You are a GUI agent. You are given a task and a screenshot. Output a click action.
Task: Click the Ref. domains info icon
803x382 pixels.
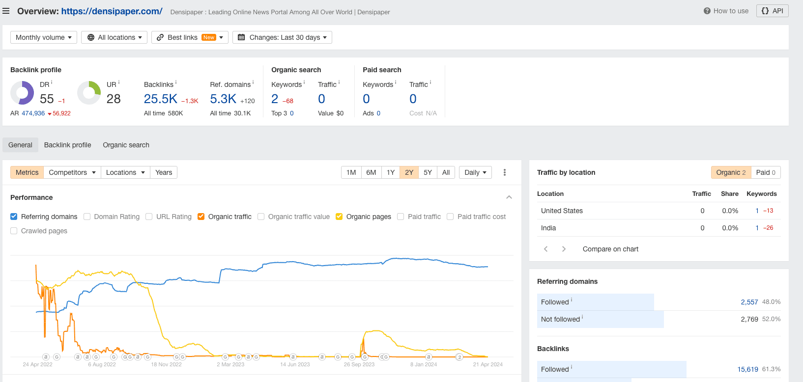253,82
